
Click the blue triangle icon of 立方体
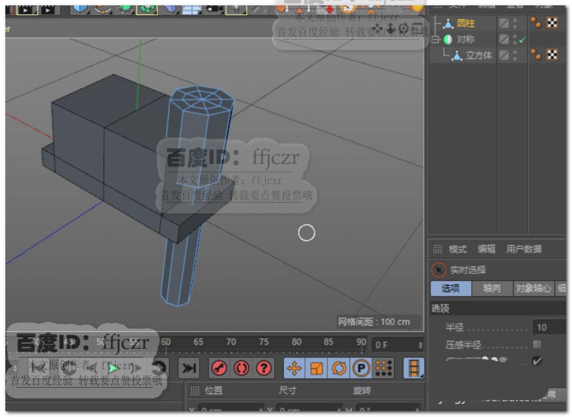456,55
